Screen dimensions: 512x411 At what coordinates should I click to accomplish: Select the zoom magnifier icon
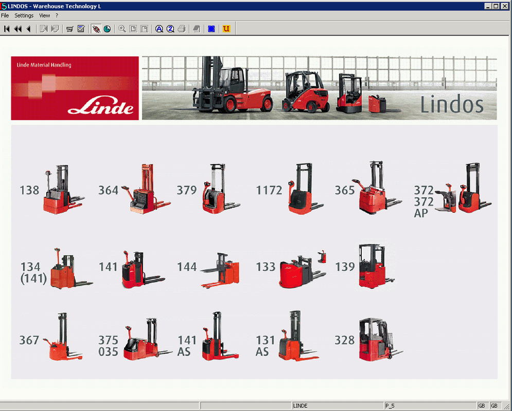[x=122, y=29]
